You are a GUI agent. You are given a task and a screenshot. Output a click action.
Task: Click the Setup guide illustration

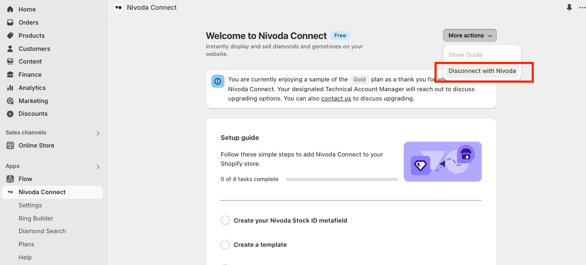point(443,162)
